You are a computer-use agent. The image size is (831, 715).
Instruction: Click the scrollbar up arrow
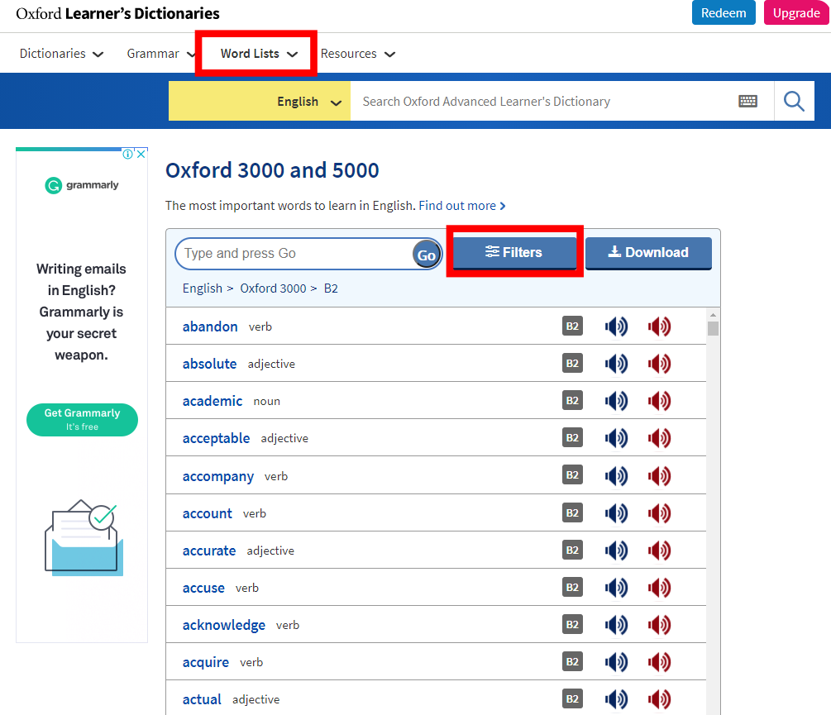click(x=713, y=315)
